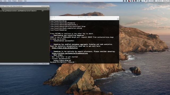Open the Project menu
This screenshot has height=95, width=170.
(14, 1)
